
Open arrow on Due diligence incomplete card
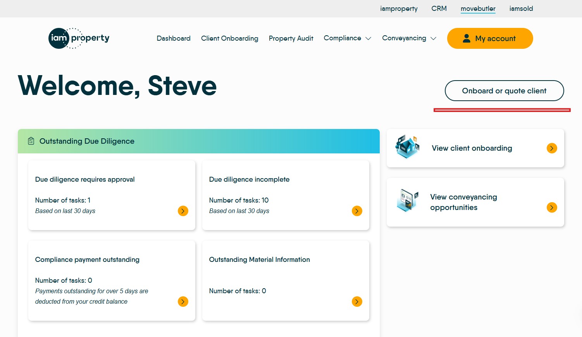[357, 211]
